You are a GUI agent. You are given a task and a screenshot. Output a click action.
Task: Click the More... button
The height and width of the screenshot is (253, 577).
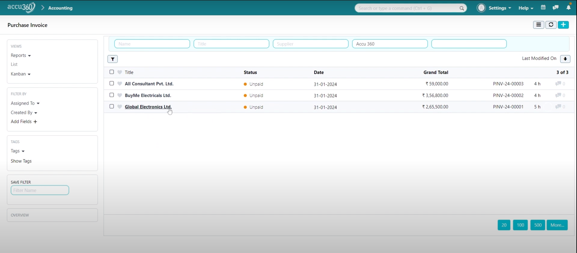[557, 225]
